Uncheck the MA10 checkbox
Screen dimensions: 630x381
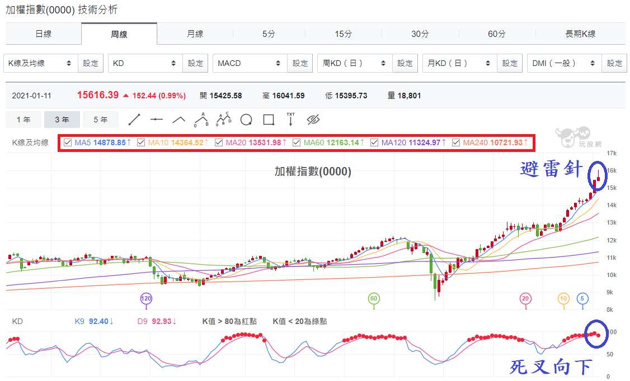tap(141, 142)
